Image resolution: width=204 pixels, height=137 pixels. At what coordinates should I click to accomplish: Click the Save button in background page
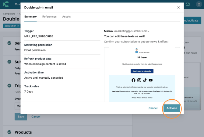[x=21, y=117]
